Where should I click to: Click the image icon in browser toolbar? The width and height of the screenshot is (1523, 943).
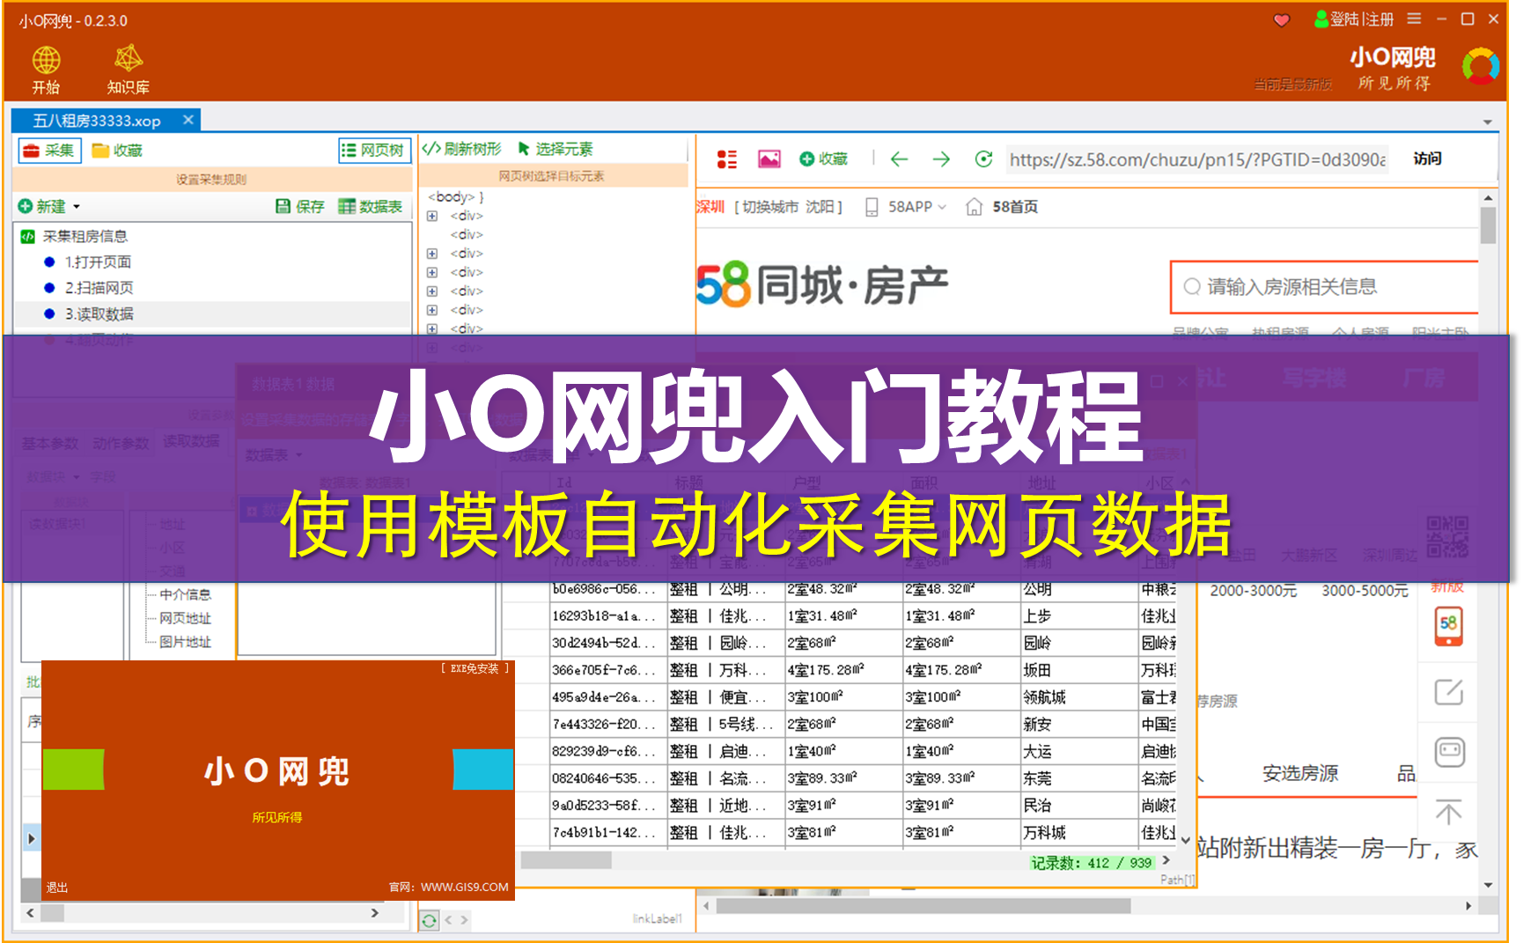point(769,159)
